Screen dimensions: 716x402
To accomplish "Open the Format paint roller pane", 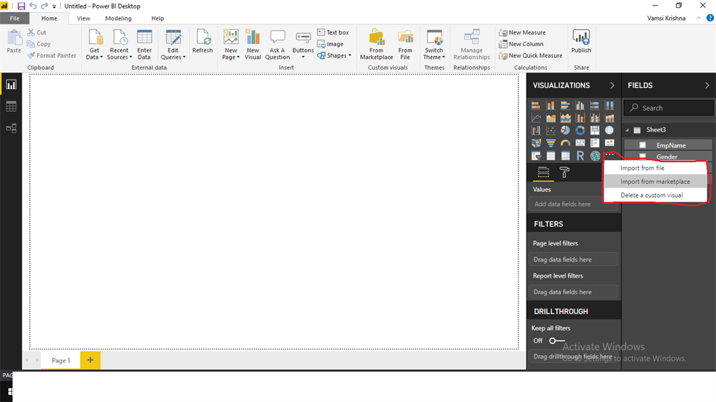I will click(x=564, y=172).
